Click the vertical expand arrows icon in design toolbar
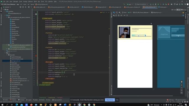 point(127,15)
